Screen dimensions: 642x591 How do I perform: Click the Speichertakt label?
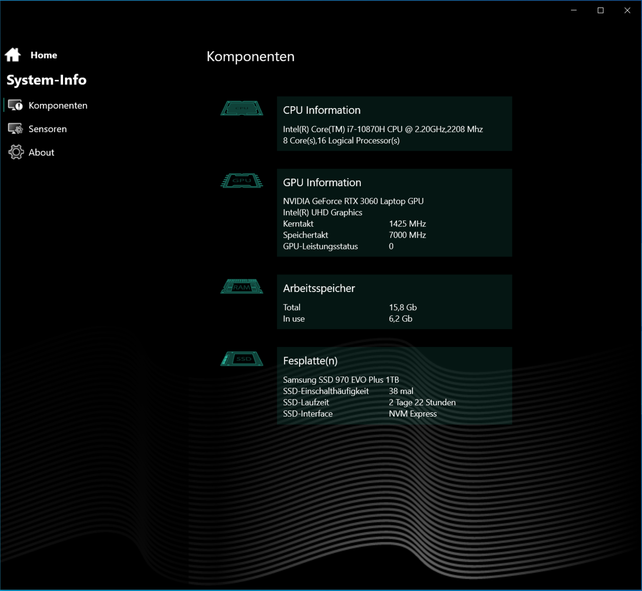[305, 235]
